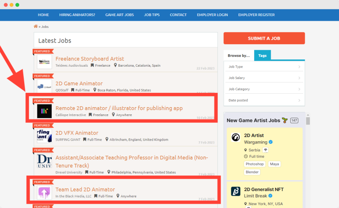The width and height of the screenshot is (339, 208).
Task: Click the 147 job count badge
Action: click(x=294, y=120)
